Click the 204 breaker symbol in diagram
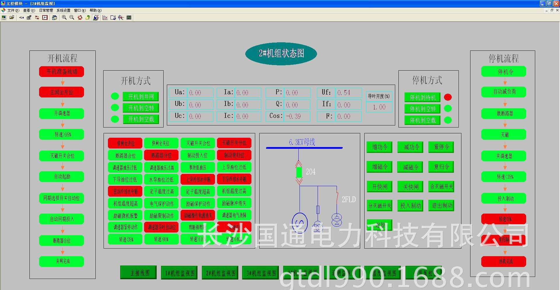The height and width of the screenshot is (290, 560). pos(299,172)
